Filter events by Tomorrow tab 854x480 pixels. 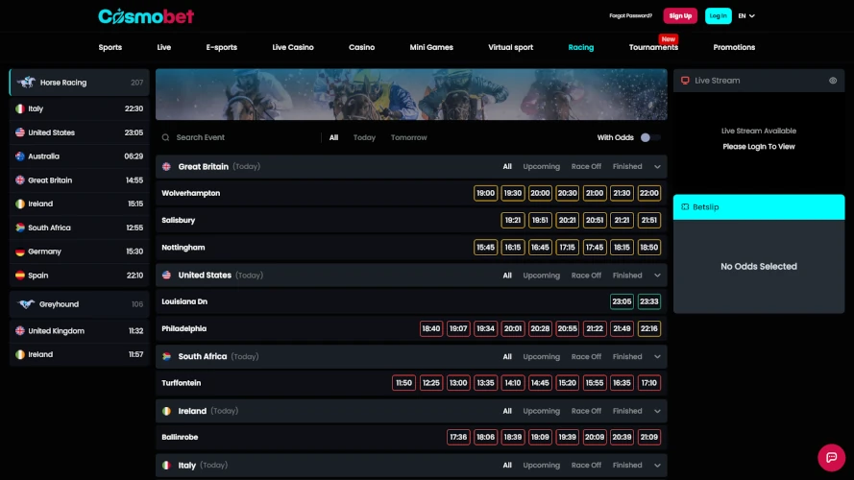[409, 137]
